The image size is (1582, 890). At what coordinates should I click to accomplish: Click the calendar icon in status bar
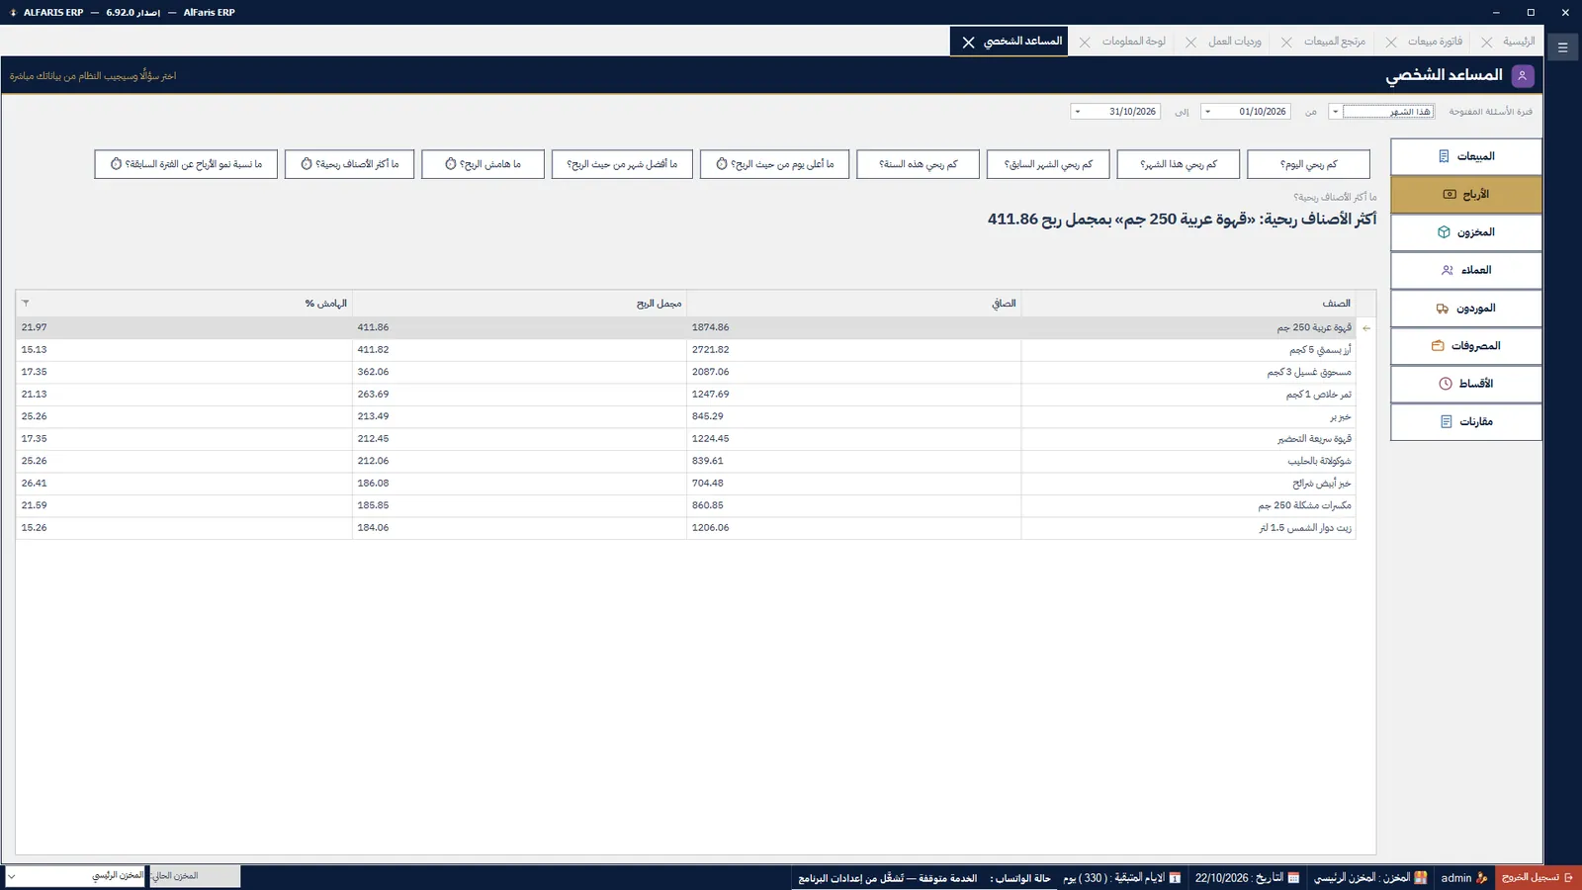point(1293,878)
